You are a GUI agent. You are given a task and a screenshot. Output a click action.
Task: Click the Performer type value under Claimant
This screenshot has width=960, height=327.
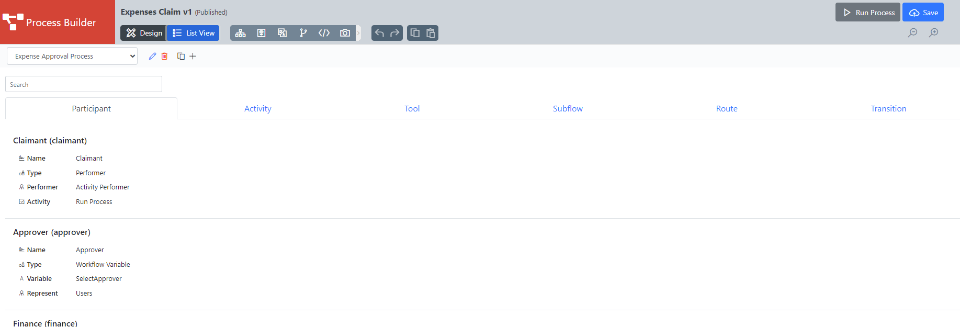(91, 173)
